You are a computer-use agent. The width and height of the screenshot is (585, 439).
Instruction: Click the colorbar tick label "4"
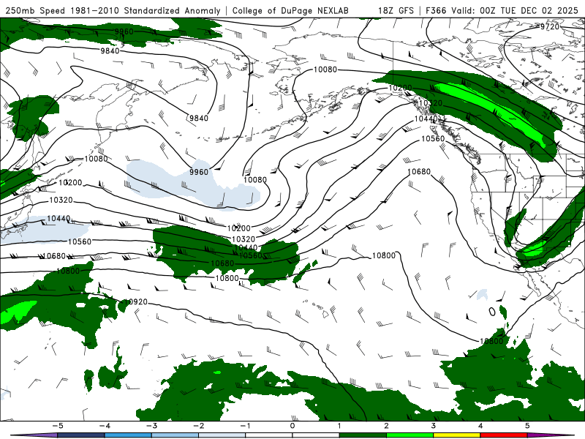(x=480, y=426)
